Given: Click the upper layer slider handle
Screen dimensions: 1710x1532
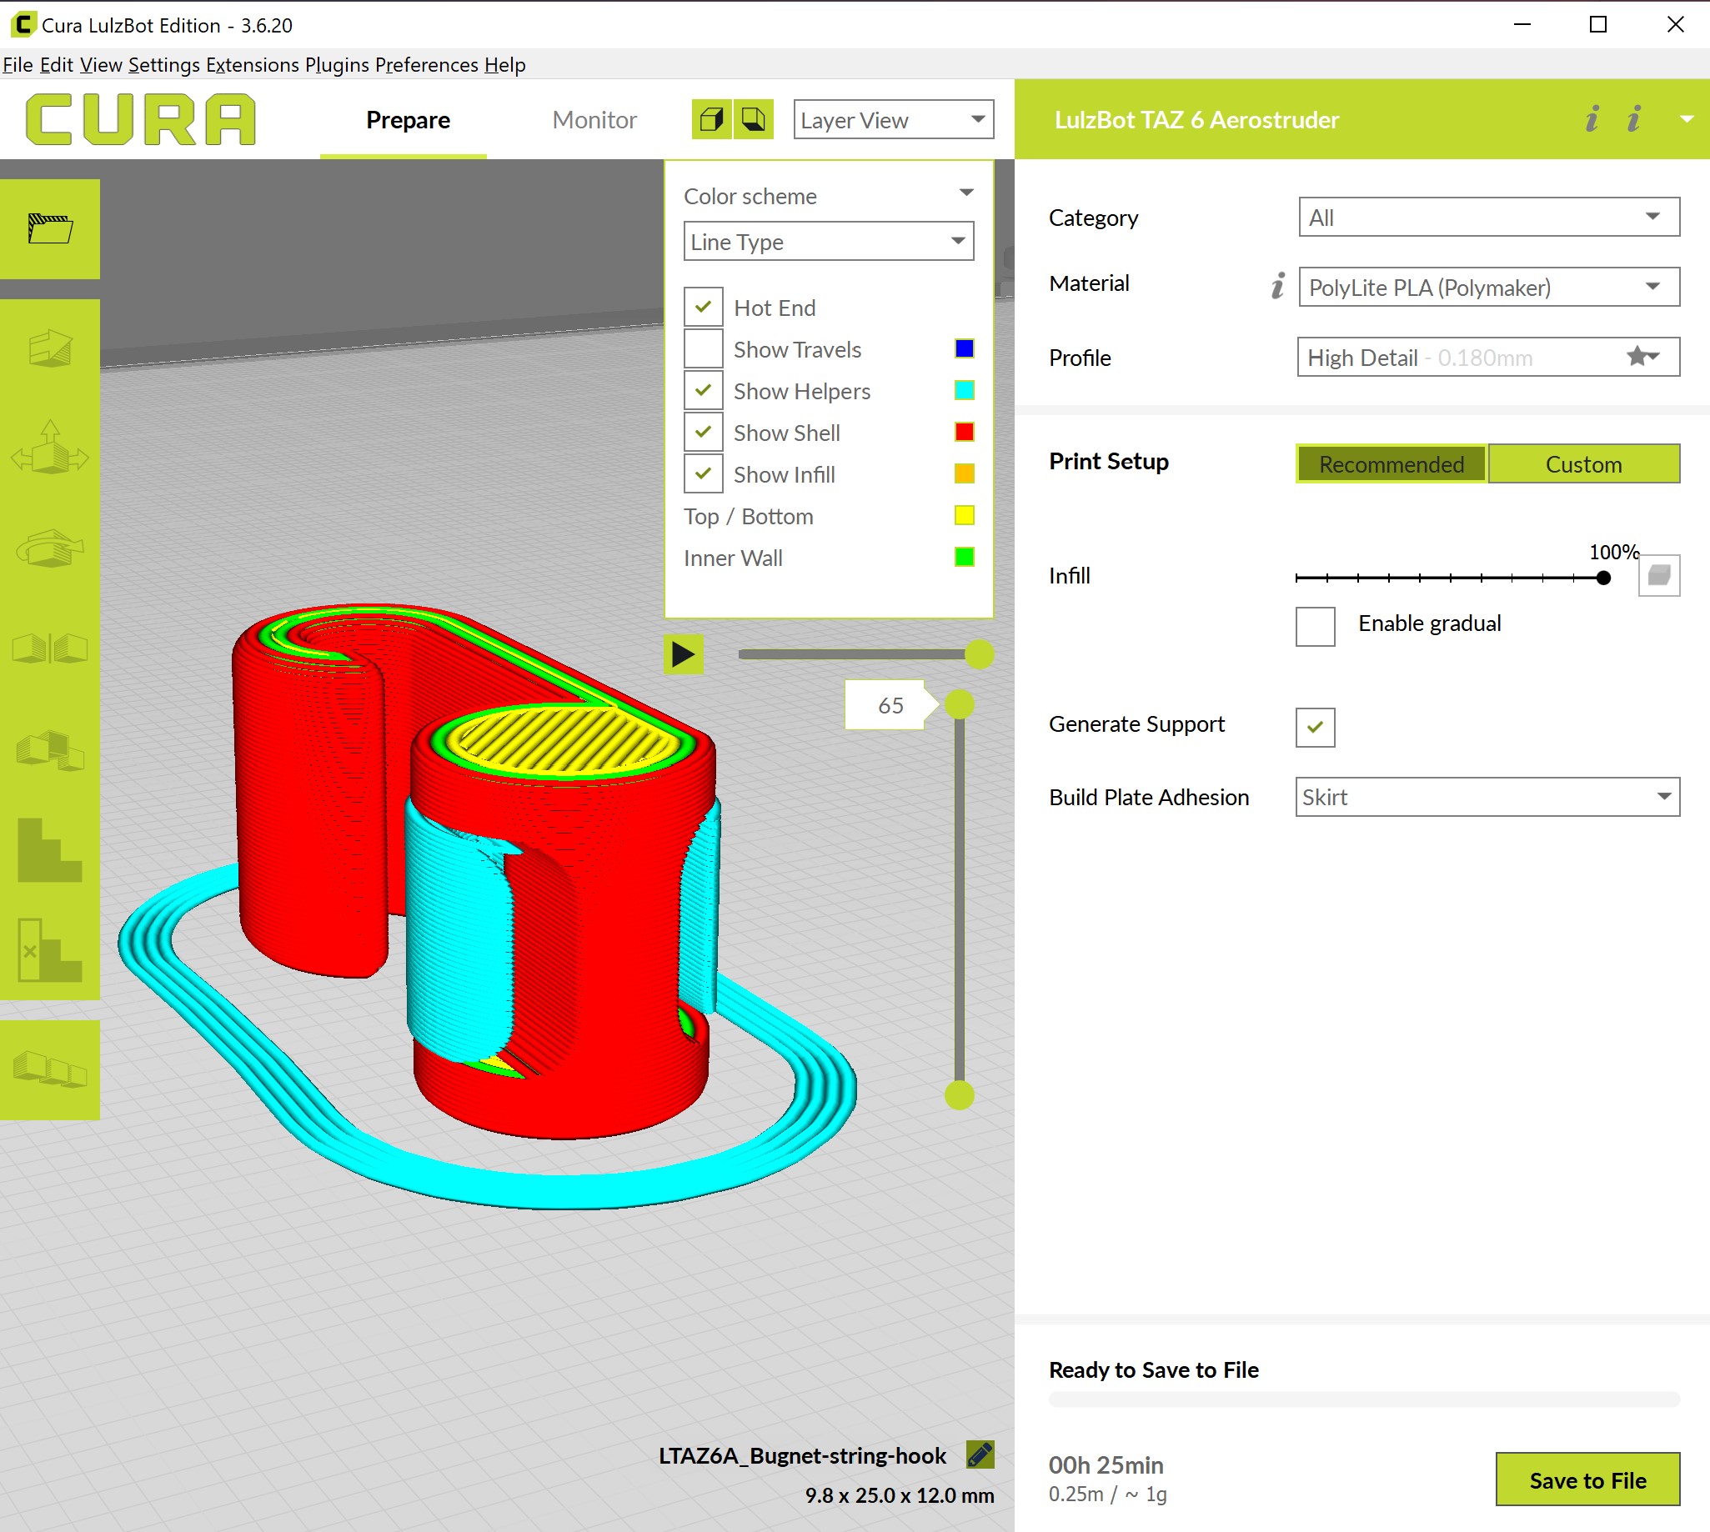Looking at the screenshot, I should (959, 704).
